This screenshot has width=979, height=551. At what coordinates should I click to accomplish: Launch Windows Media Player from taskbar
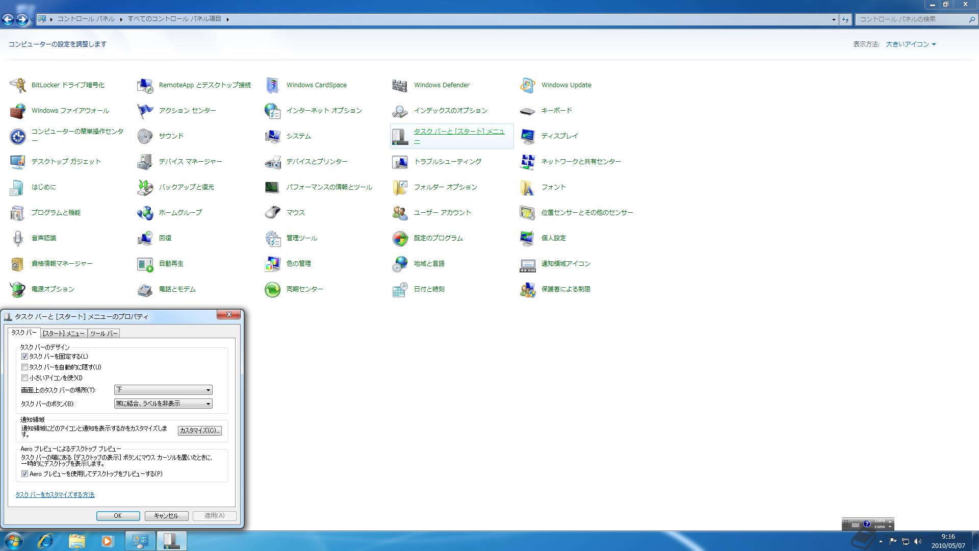tap(107, 541)
